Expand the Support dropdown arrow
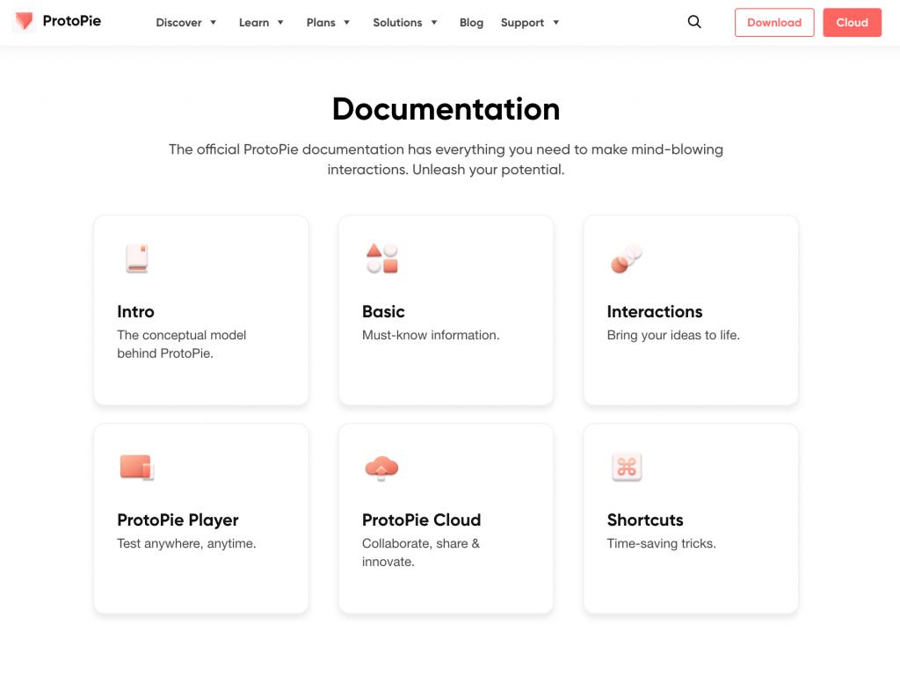 [555, 22]
